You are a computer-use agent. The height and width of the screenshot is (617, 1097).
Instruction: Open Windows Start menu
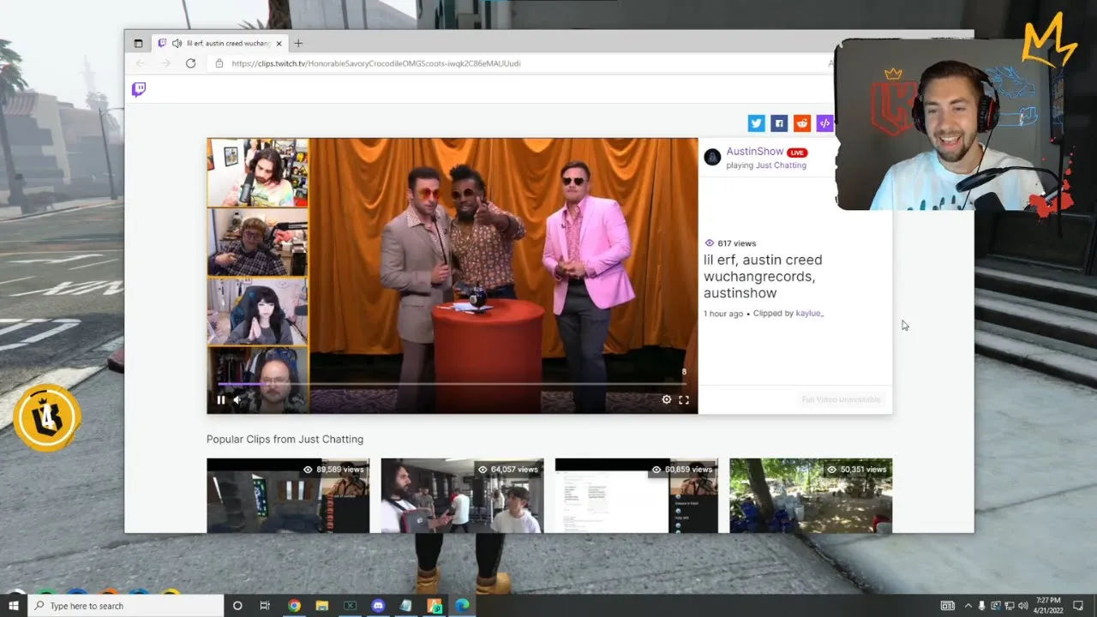click(14, 606)
